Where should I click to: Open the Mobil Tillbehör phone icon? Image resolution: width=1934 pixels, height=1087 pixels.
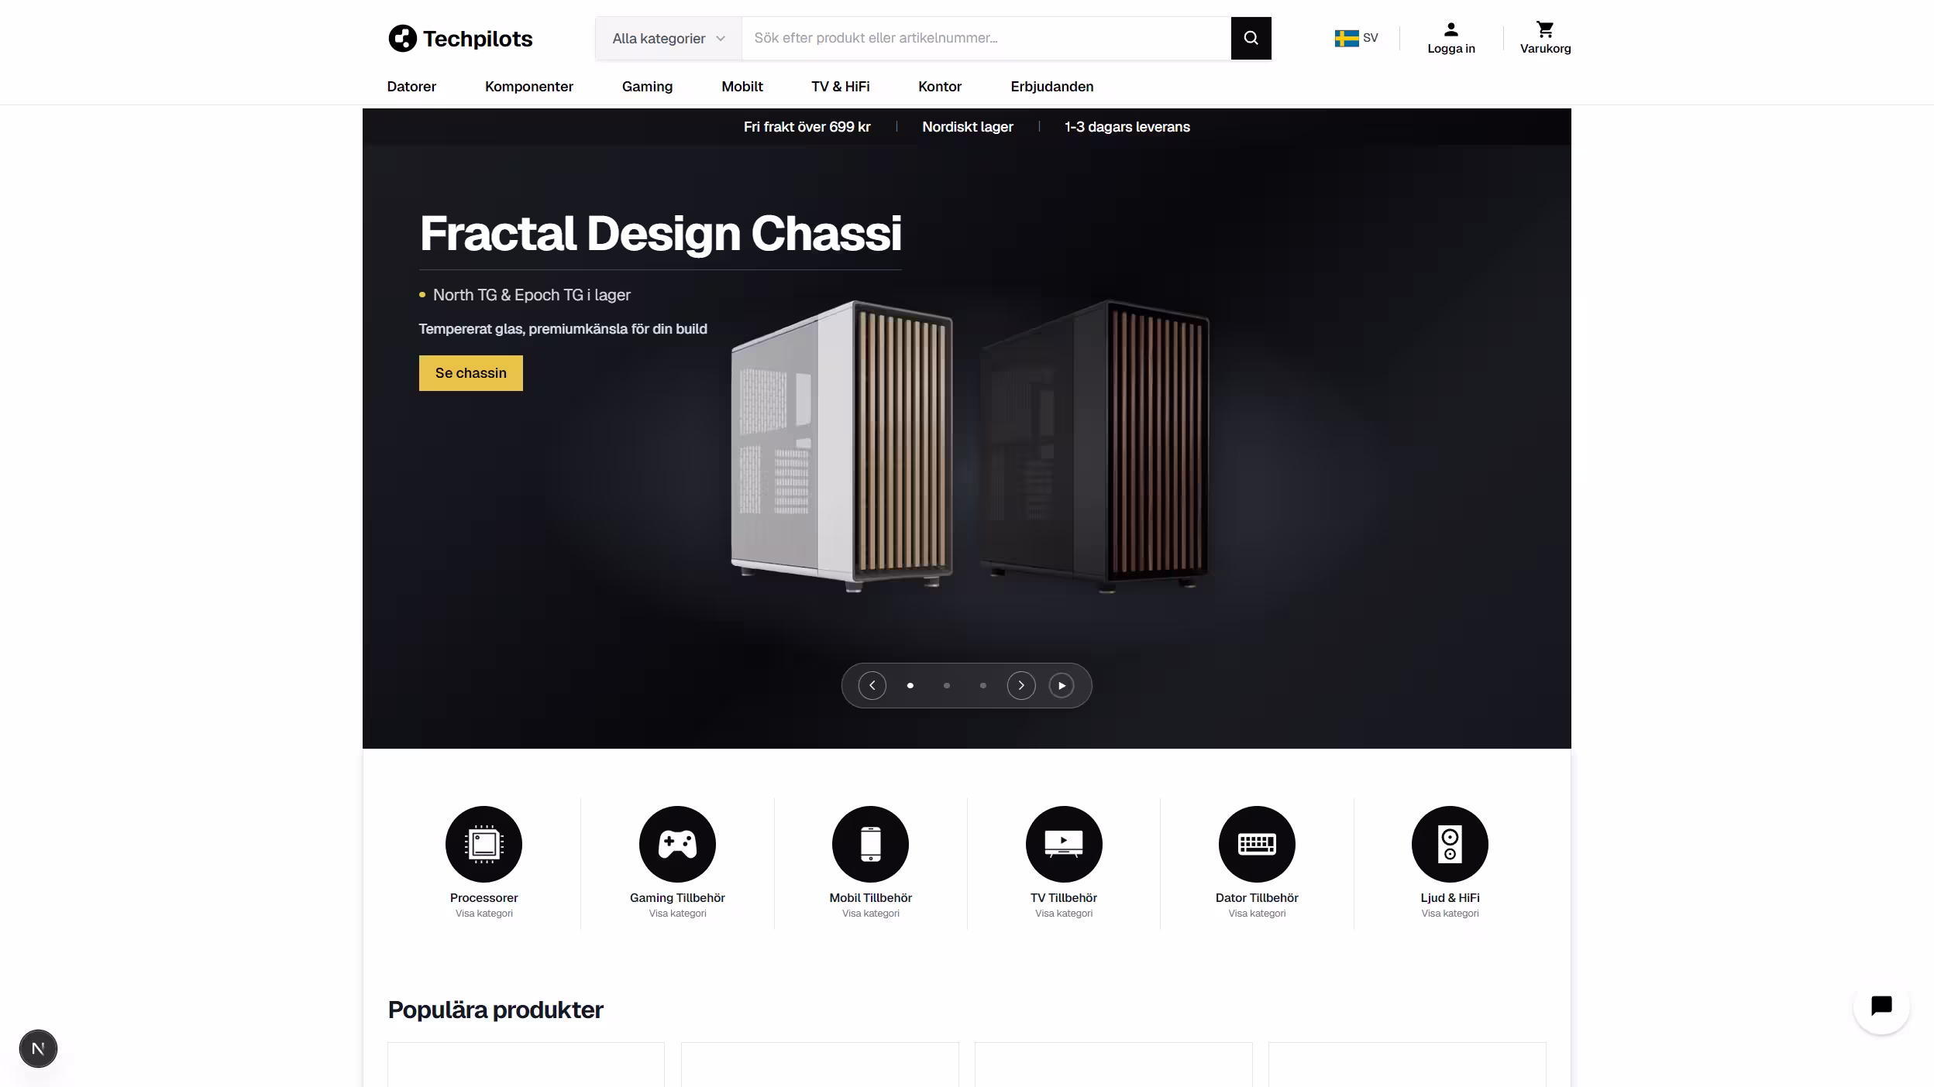click(x=870, y=844)
